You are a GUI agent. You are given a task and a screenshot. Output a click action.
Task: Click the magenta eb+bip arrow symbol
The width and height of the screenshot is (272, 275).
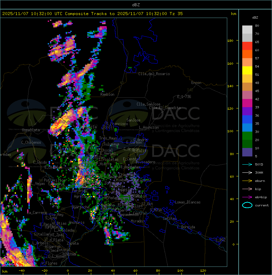tap(247, 197)
